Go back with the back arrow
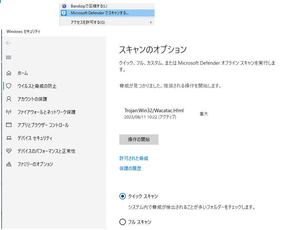286x230 pixels. [x=8, y=43]
